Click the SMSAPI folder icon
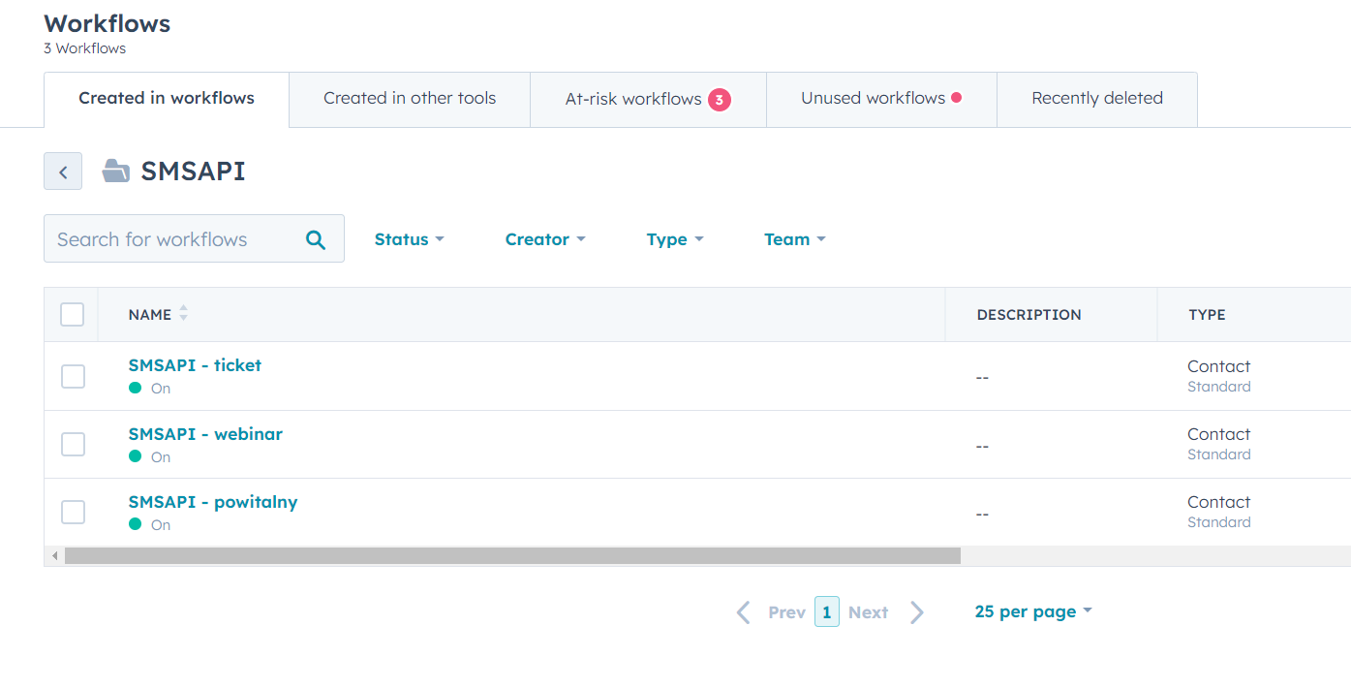The width and height of the screenshot is (1351, 689). pos(116,172)
